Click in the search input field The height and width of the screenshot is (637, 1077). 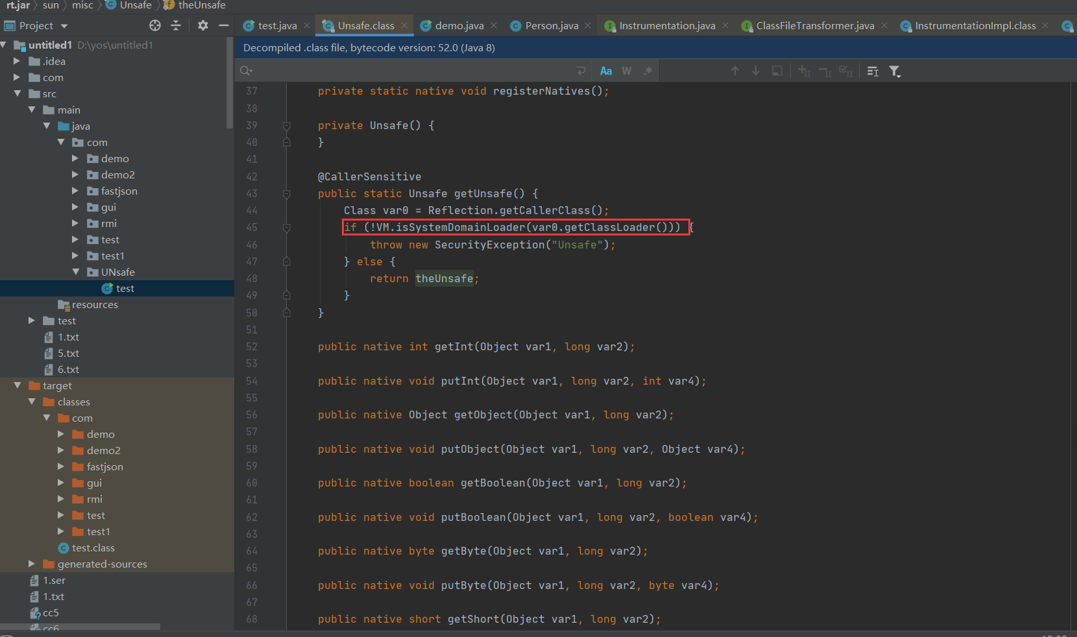click(412, 71)
